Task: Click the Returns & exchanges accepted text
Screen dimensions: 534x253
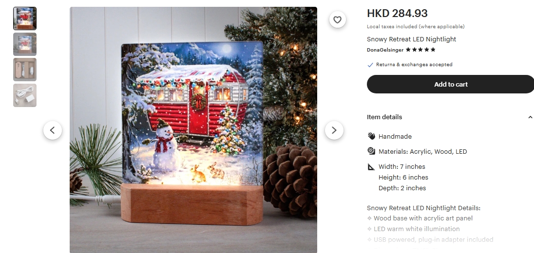Action: pos(414,65)
